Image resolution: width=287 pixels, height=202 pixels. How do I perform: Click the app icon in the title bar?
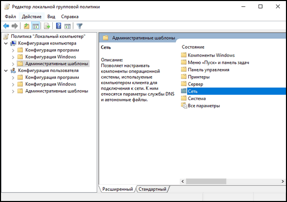[7, 7]
